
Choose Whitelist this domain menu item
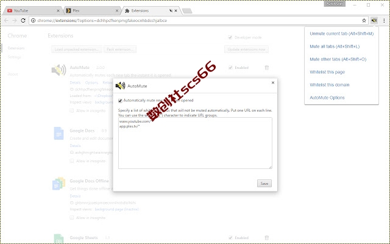click(x=330, y=85)
